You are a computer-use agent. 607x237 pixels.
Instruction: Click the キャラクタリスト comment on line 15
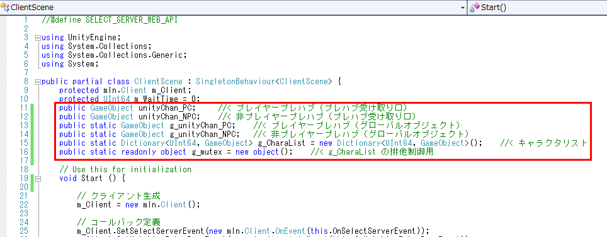(543, 143)
